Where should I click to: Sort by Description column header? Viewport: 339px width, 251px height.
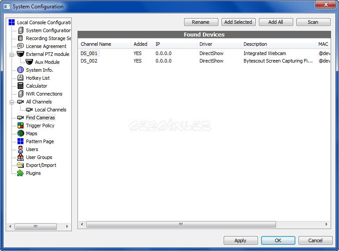pyautogui.click(x=278, y=44)
